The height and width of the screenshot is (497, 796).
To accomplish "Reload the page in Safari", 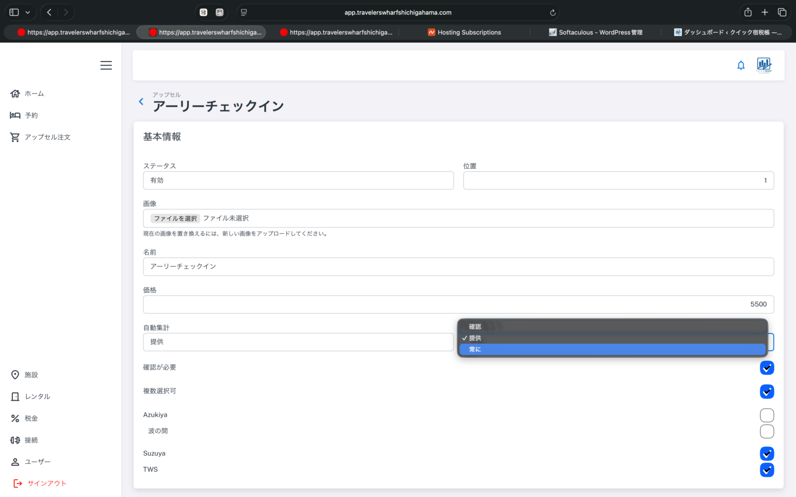I will [552, 12].
